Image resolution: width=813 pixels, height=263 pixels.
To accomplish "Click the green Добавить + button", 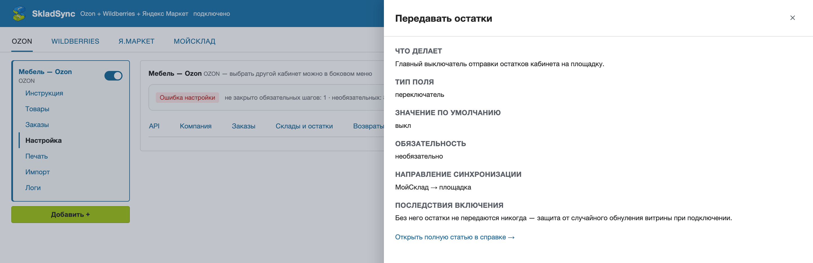I will click(70, 215).
